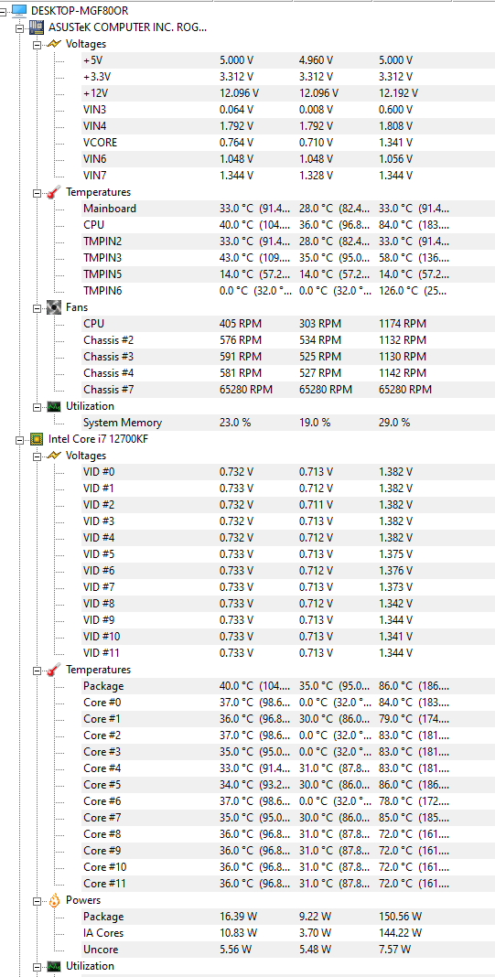Select the VIN3 row
This screenshot has width=495, height=977.
[287, 110]
